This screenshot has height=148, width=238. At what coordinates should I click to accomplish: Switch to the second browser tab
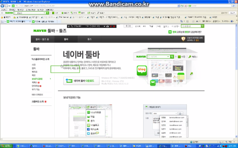point(44,22)
